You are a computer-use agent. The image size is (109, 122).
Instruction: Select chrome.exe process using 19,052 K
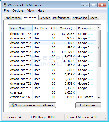[52, 56]
